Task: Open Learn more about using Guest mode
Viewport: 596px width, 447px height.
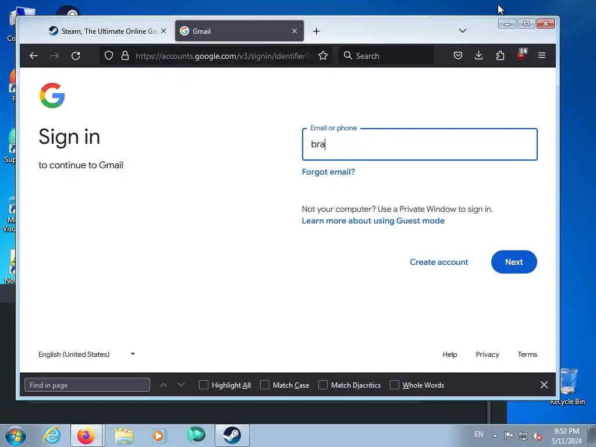Action: tap(373, 221)
